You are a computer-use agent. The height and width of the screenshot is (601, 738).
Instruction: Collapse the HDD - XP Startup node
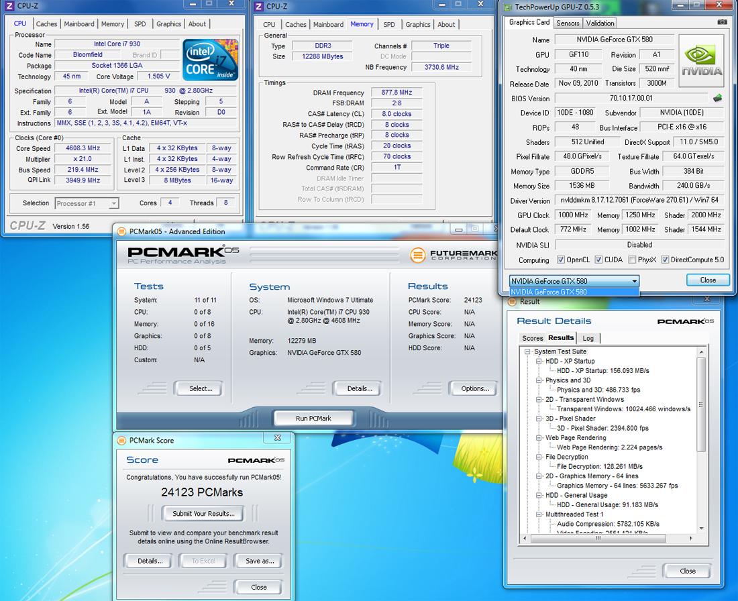(539, 361)
